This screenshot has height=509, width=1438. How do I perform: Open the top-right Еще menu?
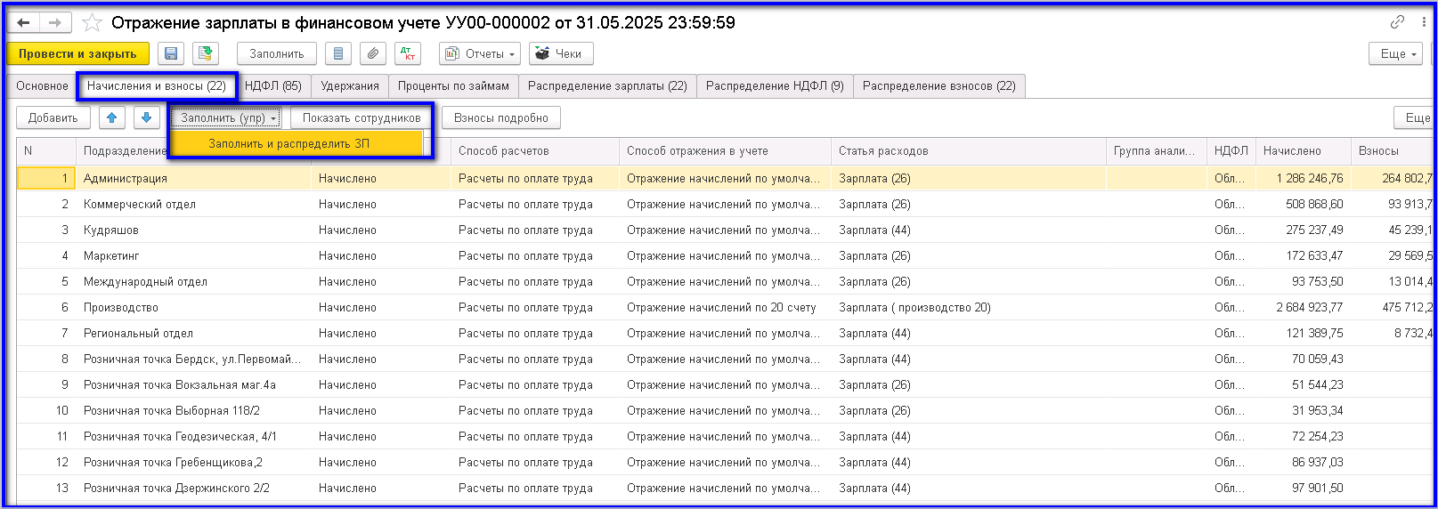click(x=1398, y=54)
